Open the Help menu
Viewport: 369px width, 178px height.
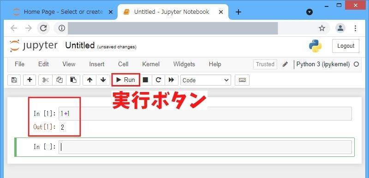pos(215,64)
